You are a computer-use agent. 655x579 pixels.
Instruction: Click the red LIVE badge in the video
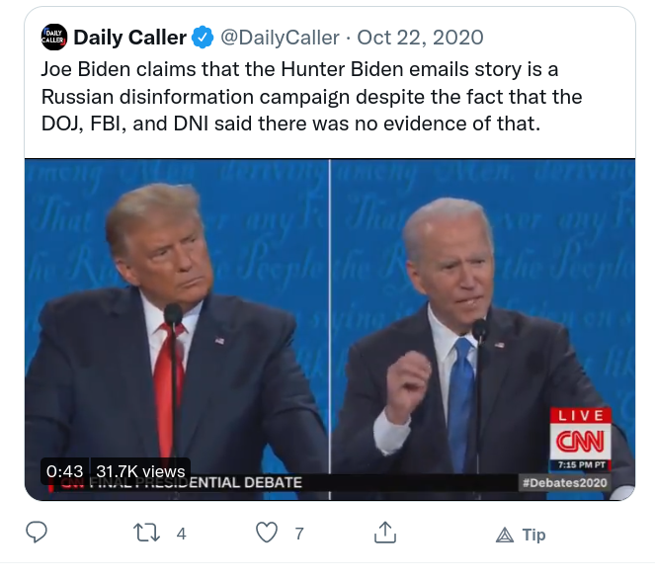pyautogui.click(x=579, y=415)
